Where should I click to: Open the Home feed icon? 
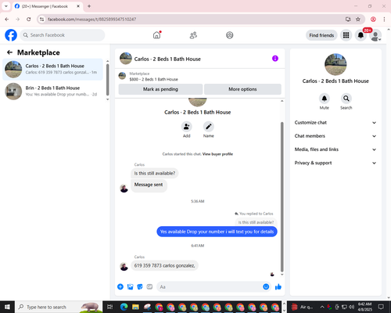(x=156, y=35)
